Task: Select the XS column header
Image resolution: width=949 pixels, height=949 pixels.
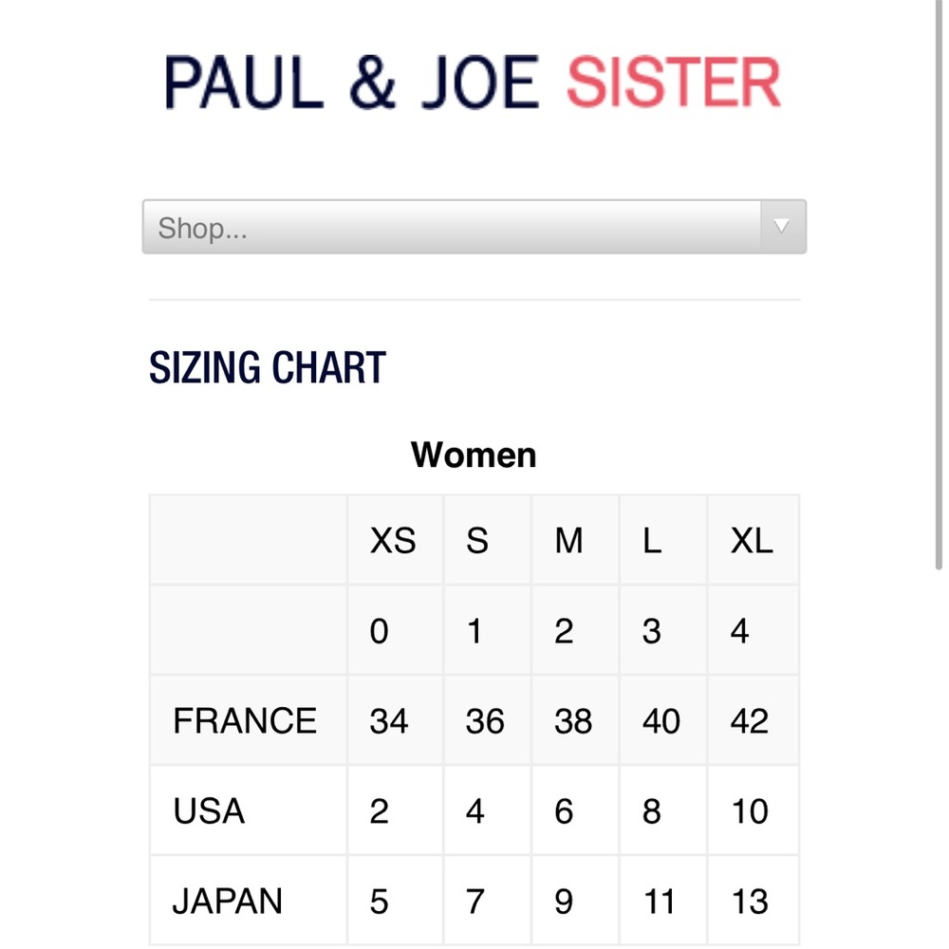Action: [395, 540]
